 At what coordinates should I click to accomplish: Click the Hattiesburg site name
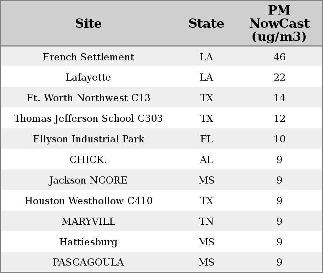tap(88, 242)
